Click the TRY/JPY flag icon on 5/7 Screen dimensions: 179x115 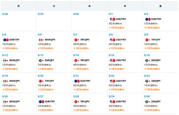(77, 40)
